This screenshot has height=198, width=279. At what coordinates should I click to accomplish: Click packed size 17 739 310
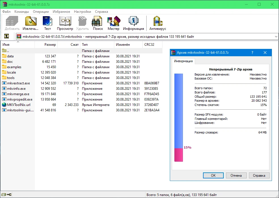click(x=71, y=83)
